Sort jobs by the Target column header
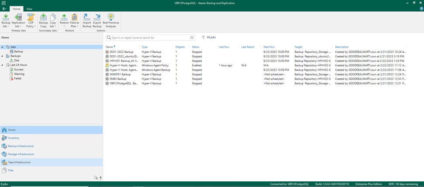Viewport: 424px width, 187px height. tap(298, 47)
